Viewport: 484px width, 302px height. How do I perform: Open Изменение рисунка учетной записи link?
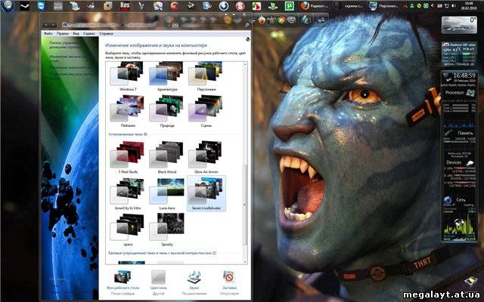click(x=72, y=74)
